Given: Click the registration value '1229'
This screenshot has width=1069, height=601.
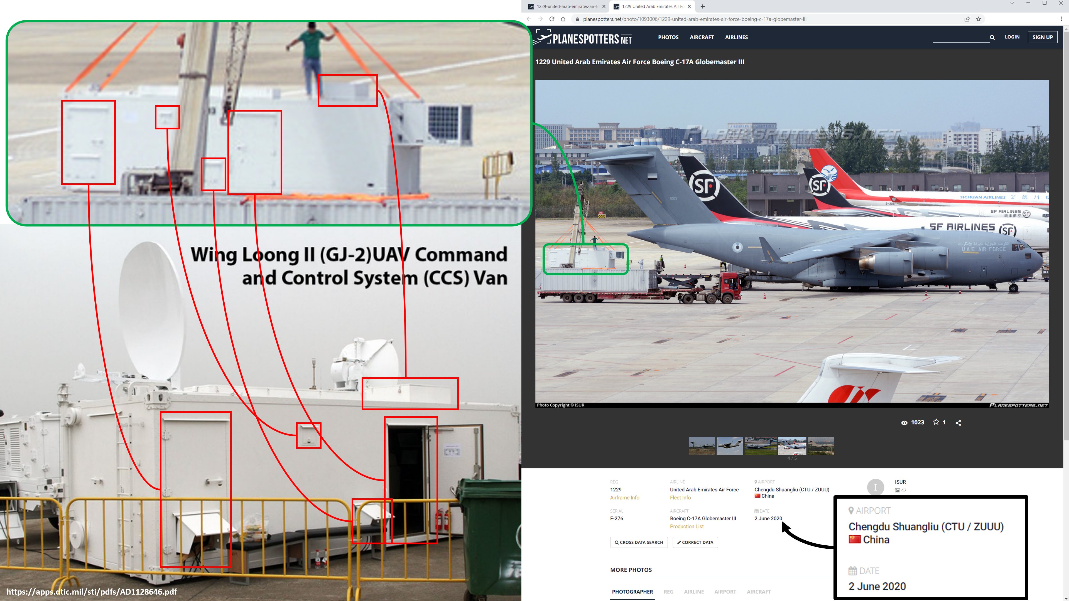Looking at the screenshot, I should pyautogui.click(x=616, y=490).
